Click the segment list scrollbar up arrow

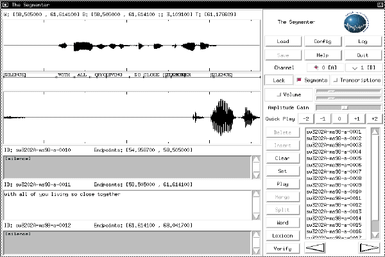tap(375, 132)
